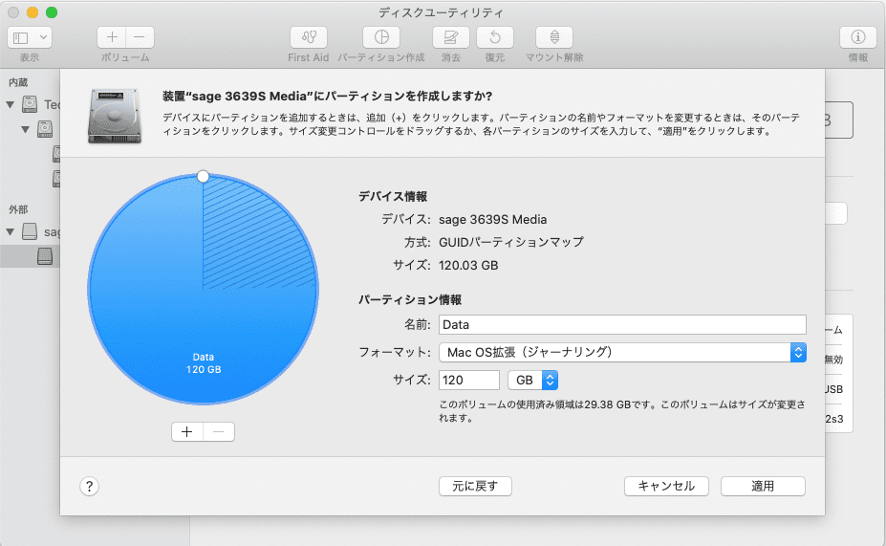Select the internal disk icon in sidebar
886x546 pixels.
30,104
